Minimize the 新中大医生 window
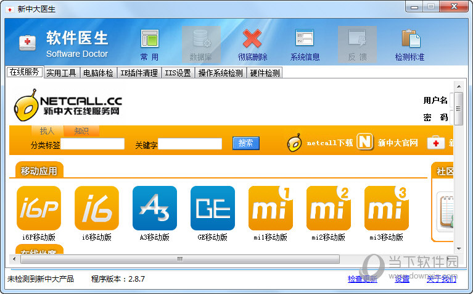The width and height of the screenshot is (473, 294). pyautogui.click(x=414, y=7)
